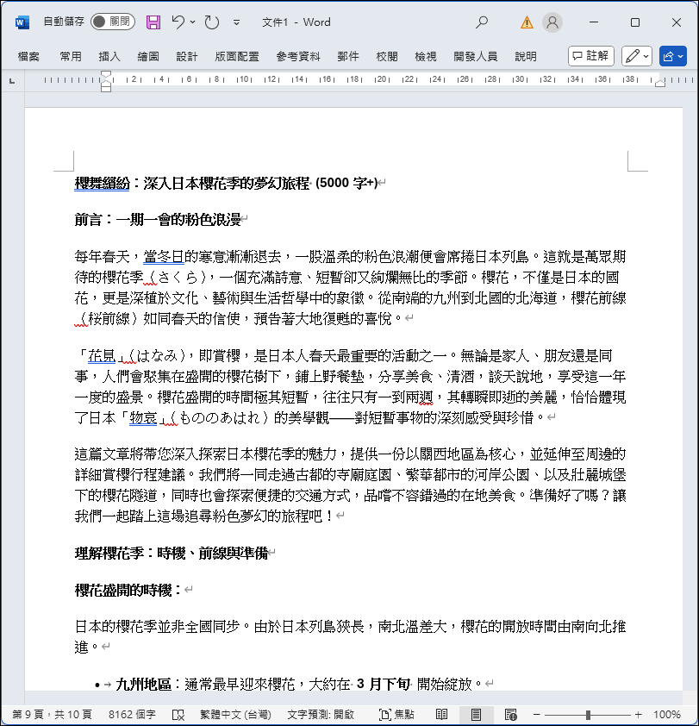The image size is (699, 726).
Task: Click the underlined phrase 當冬日
Action: pyautogui.click(x=164, y=256)
